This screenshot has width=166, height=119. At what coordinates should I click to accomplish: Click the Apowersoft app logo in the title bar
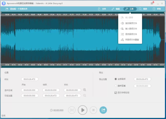(x=4, y=3)
